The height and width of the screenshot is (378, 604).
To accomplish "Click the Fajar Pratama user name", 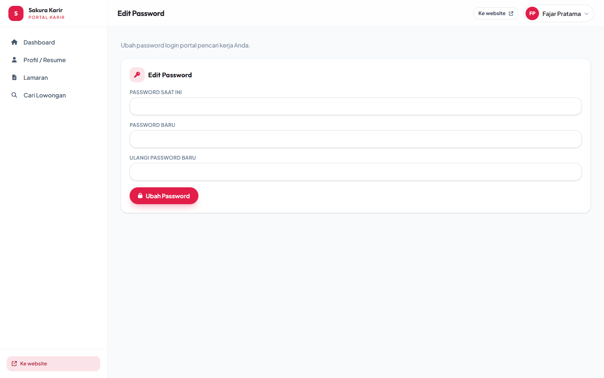I will [x=562, y=14].
